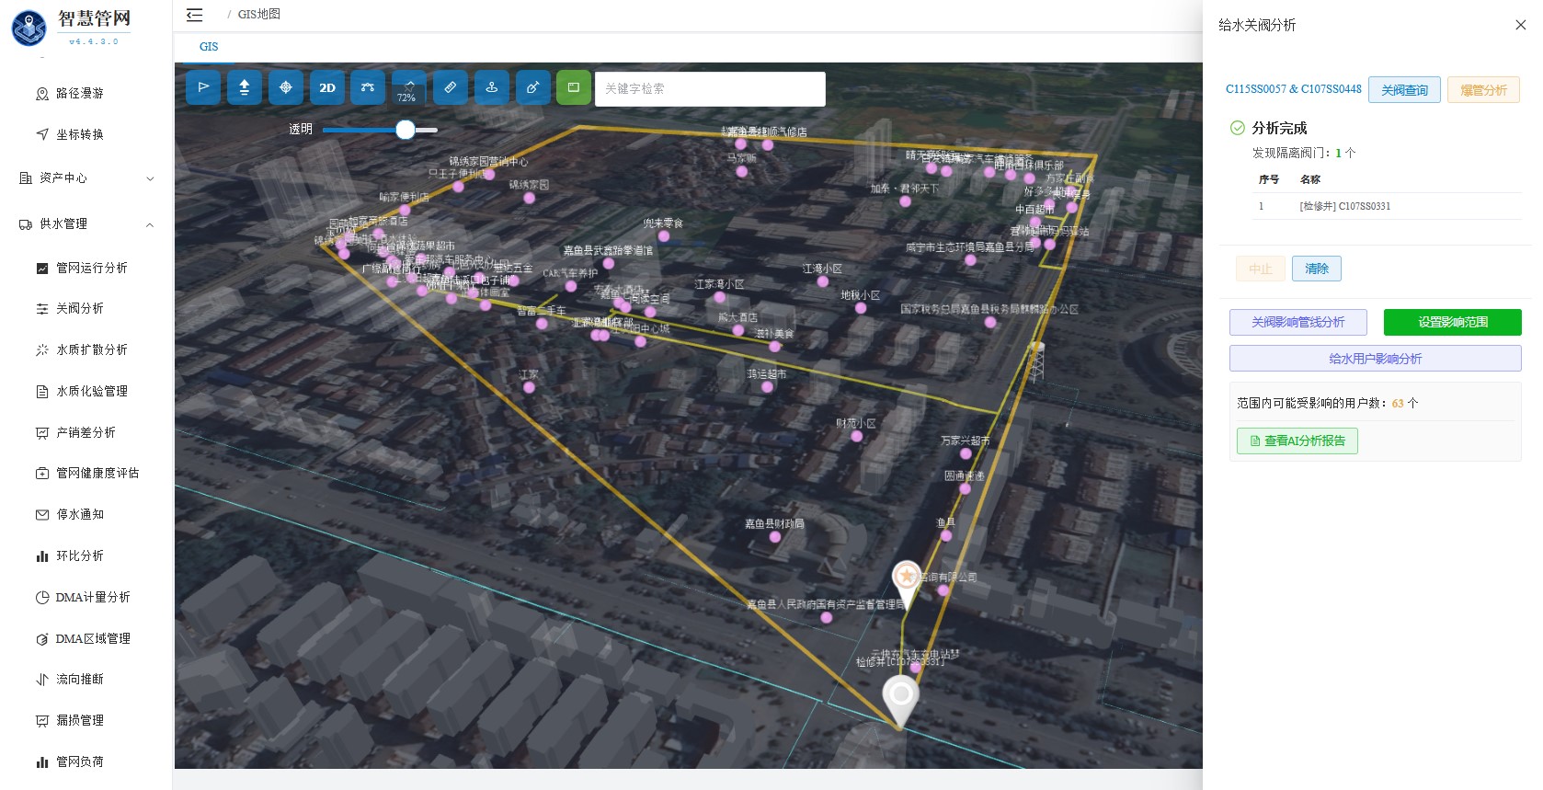Open 坐标转换 menu item

[x=80, y=134]
